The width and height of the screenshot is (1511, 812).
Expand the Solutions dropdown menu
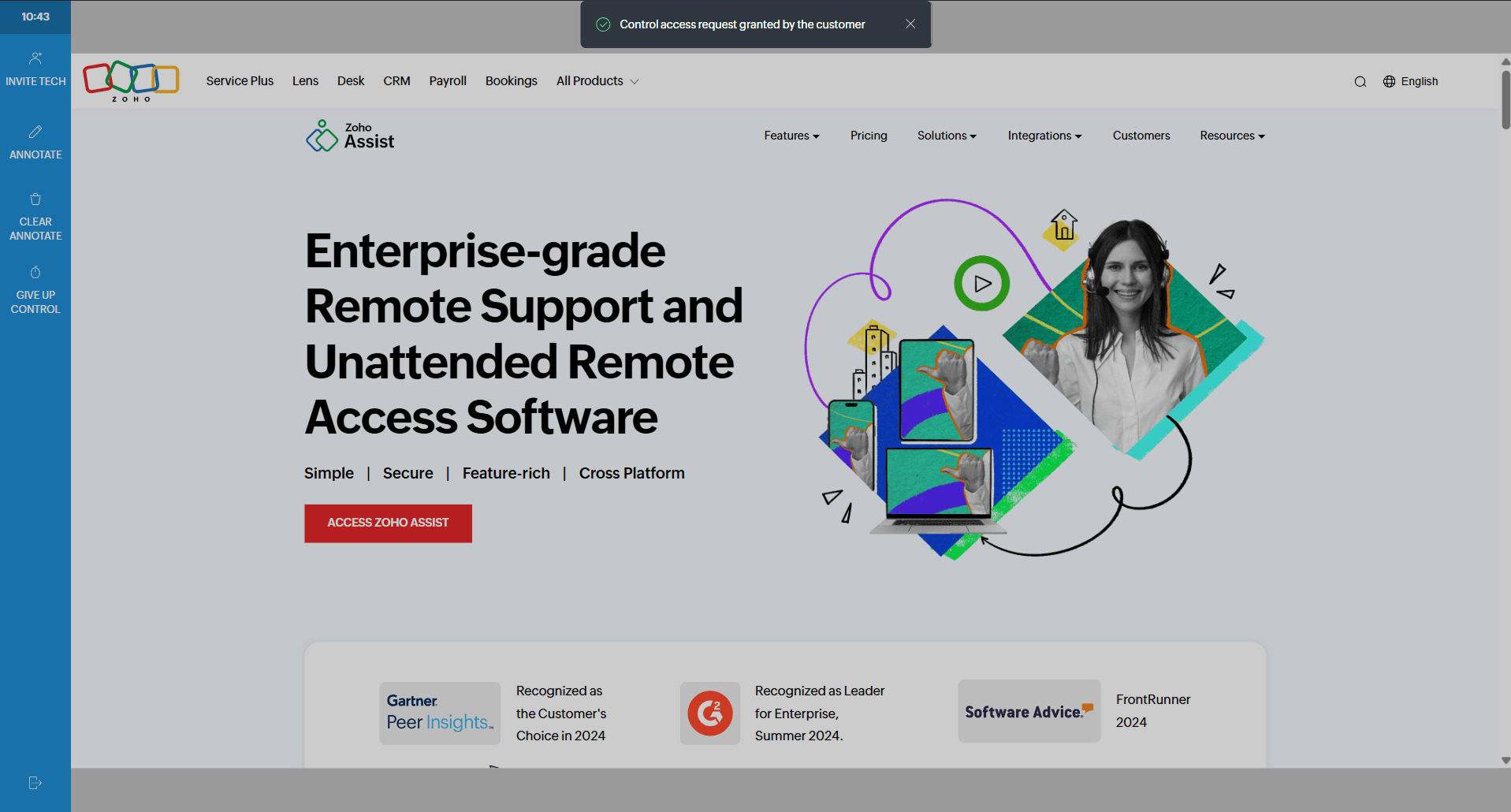coord(947,136)
